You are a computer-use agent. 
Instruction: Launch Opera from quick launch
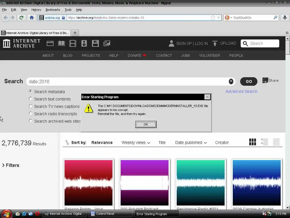pyautogui.click(x=37, y=214)
